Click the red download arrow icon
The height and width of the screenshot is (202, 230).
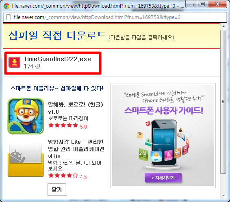pos(14,62)
